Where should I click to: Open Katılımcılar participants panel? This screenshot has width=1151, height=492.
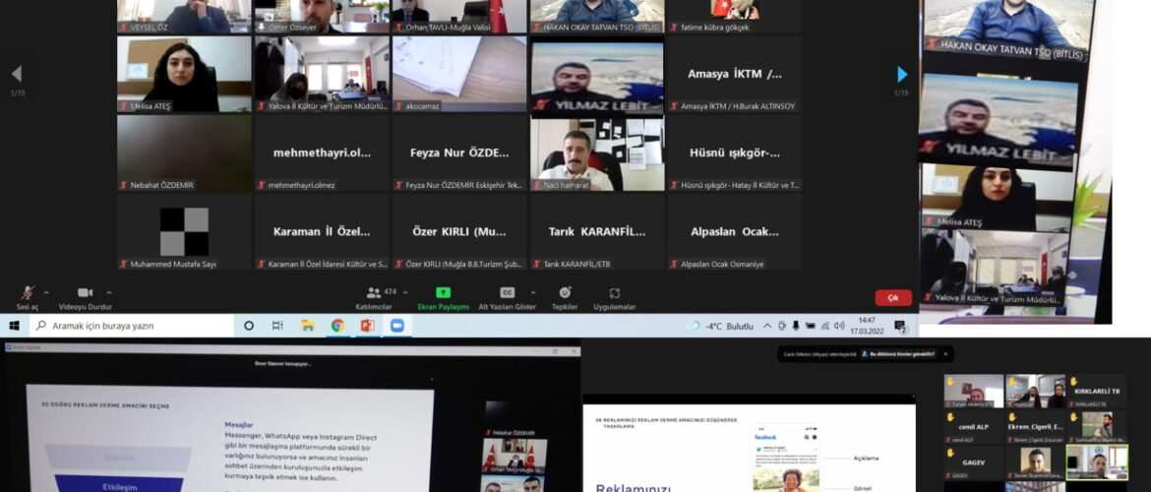pos(373,294)
